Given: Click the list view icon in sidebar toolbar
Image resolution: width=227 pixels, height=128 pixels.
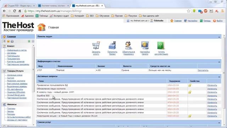Looking at the screenshot, I should [5, 41].
